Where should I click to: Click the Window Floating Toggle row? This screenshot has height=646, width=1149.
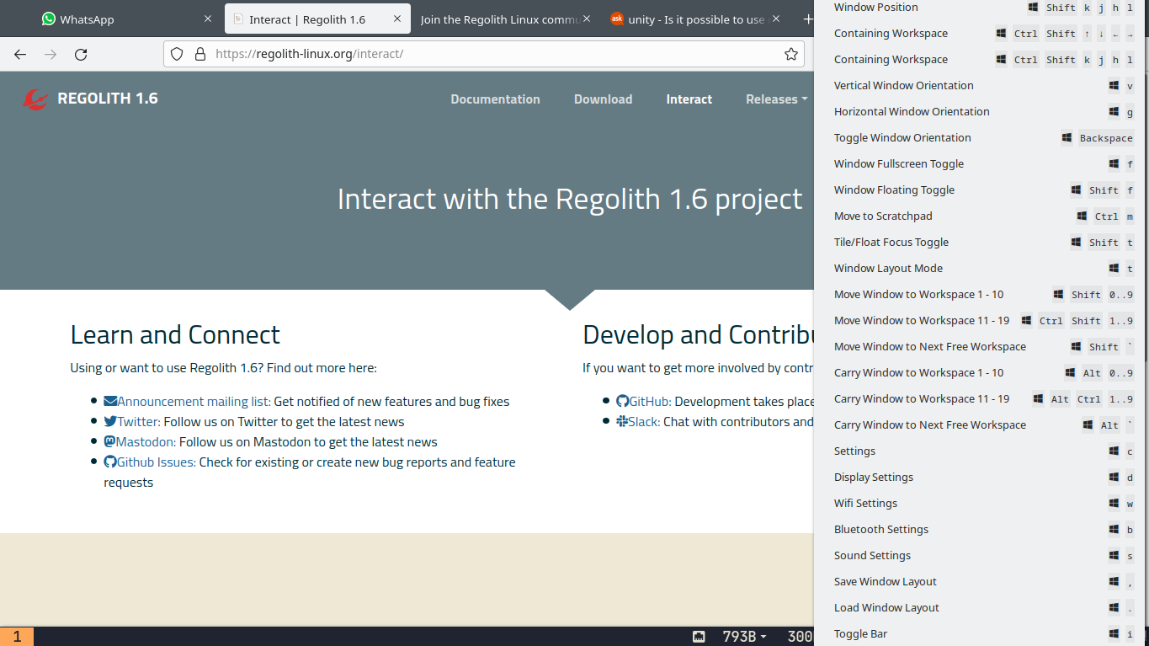pyautogui.click(x=982, y=190)
